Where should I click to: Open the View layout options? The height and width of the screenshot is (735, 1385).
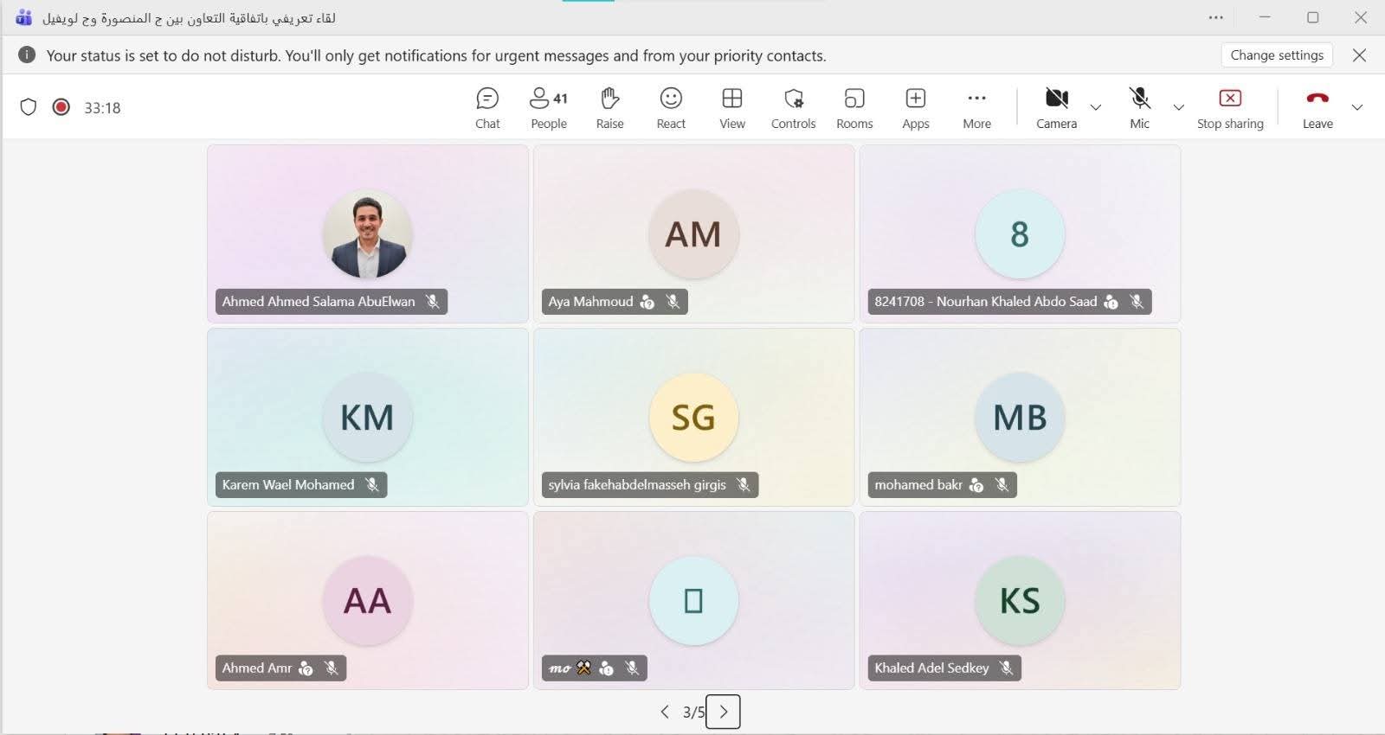[x=731, y=108]
